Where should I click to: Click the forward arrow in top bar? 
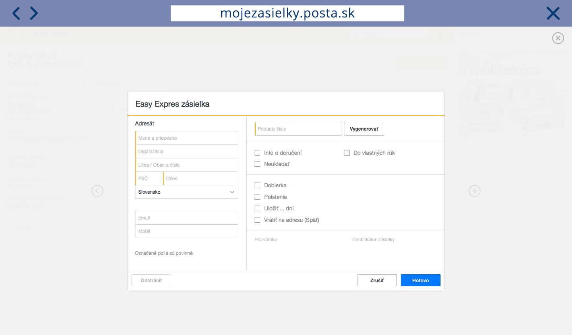34,13
